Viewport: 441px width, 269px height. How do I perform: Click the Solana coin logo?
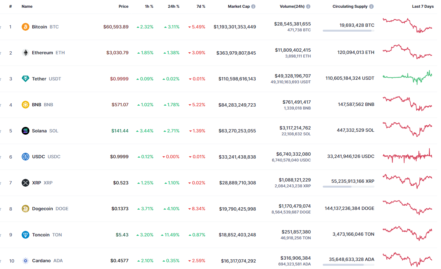25,131
